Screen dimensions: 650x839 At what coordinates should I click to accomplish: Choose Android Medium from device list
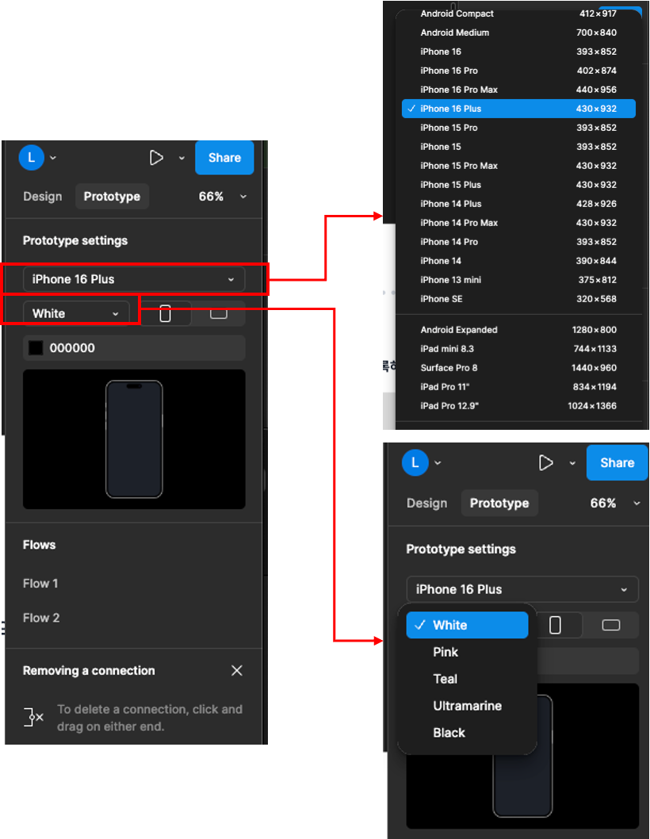tap(518, 33)
